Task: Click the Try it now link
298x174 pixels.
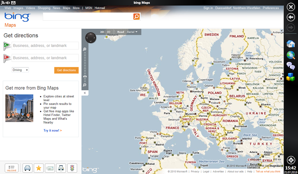Action: [x=53, y=131]
